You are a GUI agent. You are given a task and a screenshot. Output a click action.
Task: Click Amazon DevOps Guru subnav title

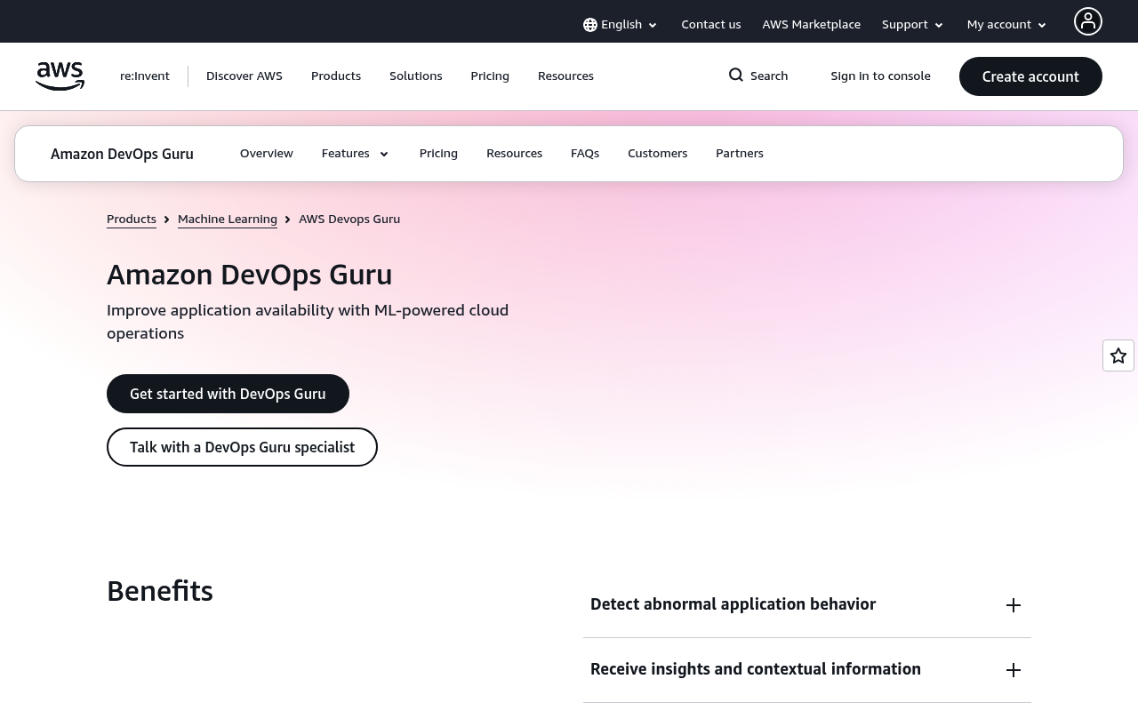(x=122, y=154)
